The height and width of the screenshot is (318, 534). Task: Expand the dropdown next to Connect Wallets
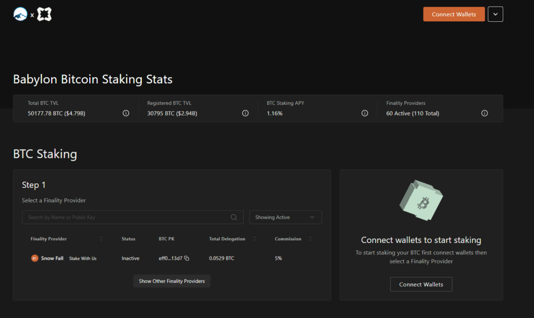[495, 14]
